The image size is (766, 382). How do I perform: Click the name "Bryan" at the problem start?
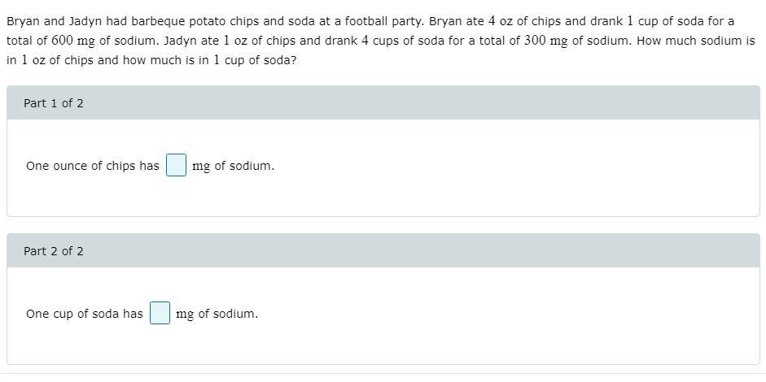coord(23,21)
